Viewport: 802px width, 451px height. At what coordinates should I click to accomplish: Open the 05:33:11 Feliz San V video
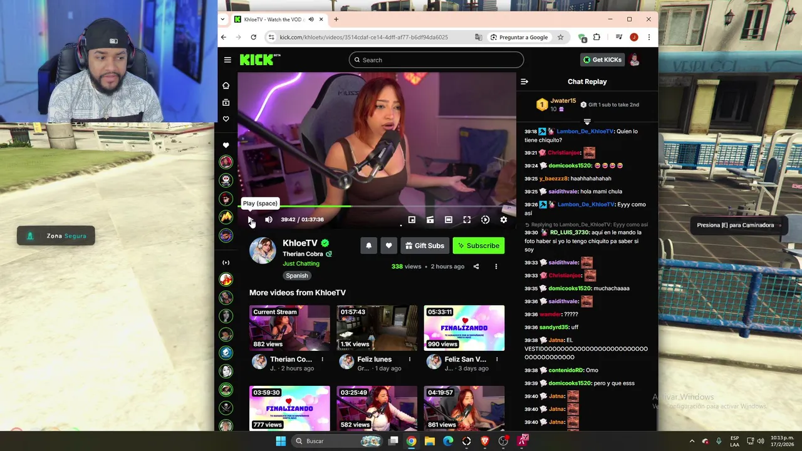click(464, 328)
